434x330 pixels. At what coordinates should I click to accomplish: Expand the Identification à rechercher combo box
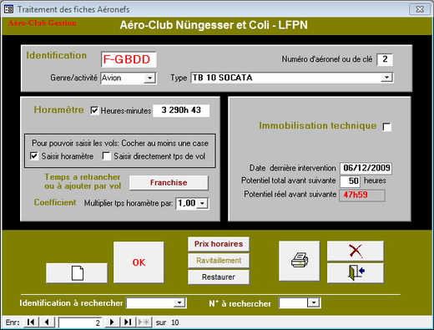179,302
